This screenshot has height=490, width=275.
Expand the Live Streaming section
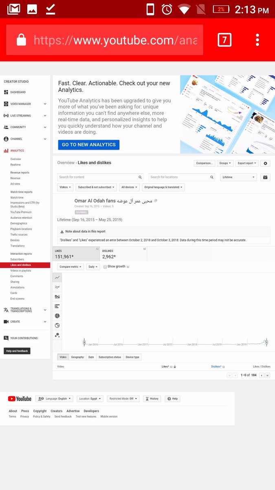coord(45,116)
